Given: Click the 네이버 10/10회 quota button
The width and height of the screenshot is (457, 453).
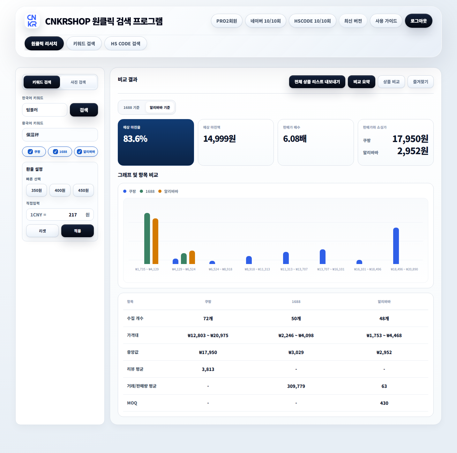Looking at the screenshot, I should click(266, 21).
